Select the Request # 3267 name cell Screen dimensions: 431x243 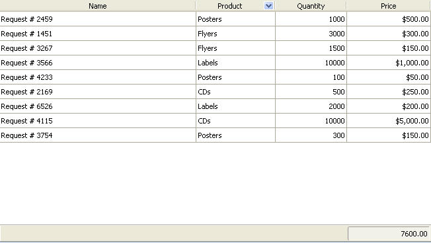[x=98, y=48]
